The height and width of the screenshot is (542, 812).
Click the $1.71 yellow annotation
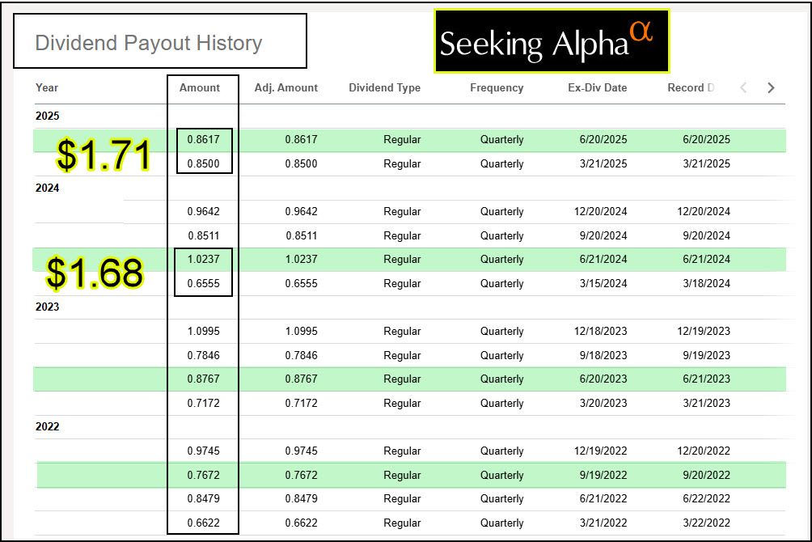104,155
